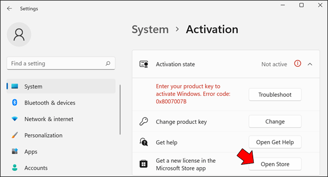This screenshot has height=177, width=328.
Task: Click the Network wifi icon
Action: (15, 119)
